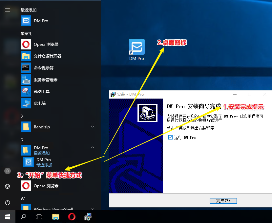Screen dimensions: 272x223
Task: Open taskbar Search magnifier
Action: coord(23,216)
